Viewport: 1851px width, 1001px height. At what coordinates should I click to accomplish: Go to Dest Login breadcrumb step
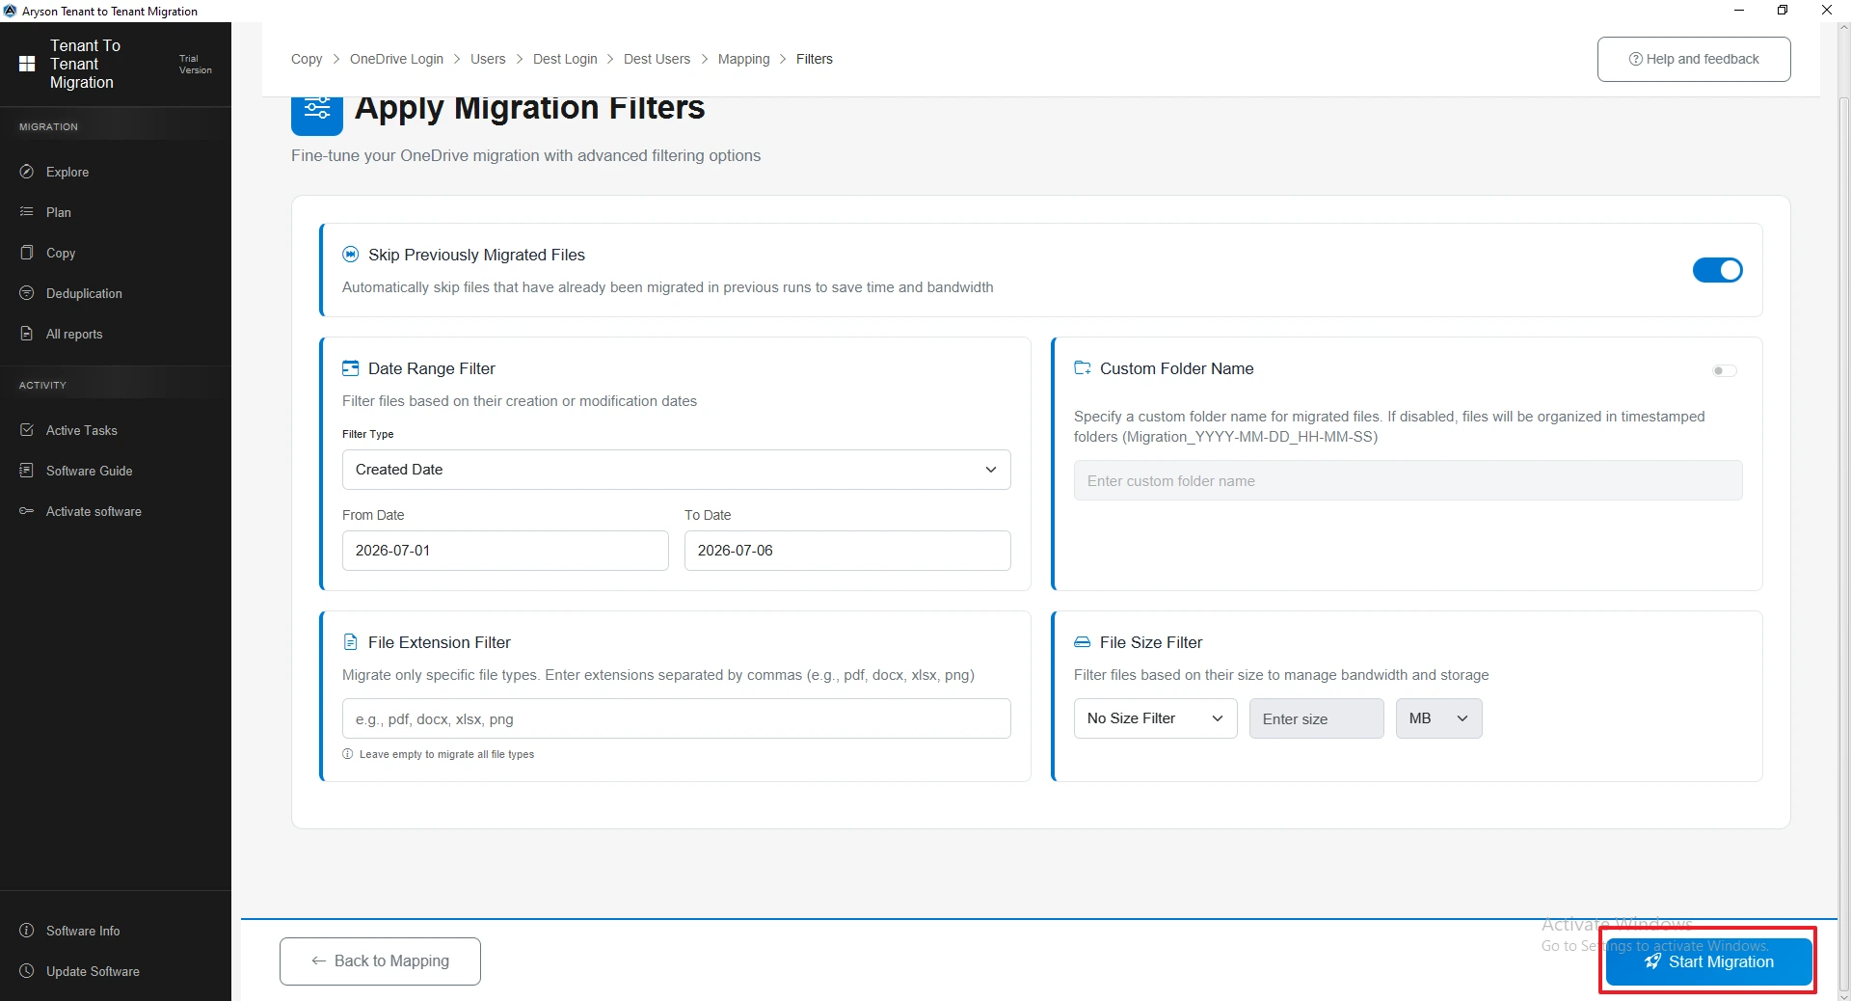point(565,59)
